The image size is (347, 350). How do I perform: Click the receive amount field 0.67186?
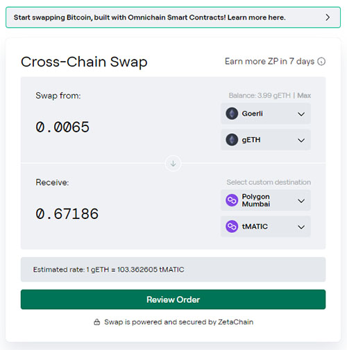point(67,213)
